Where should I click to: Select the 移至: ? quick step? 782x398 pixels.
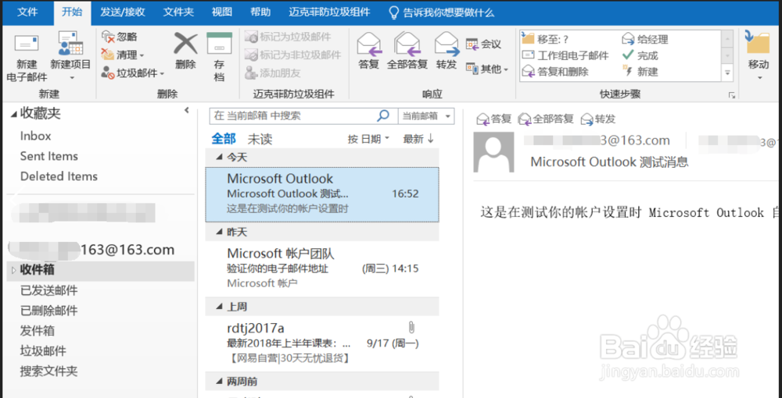546,39
